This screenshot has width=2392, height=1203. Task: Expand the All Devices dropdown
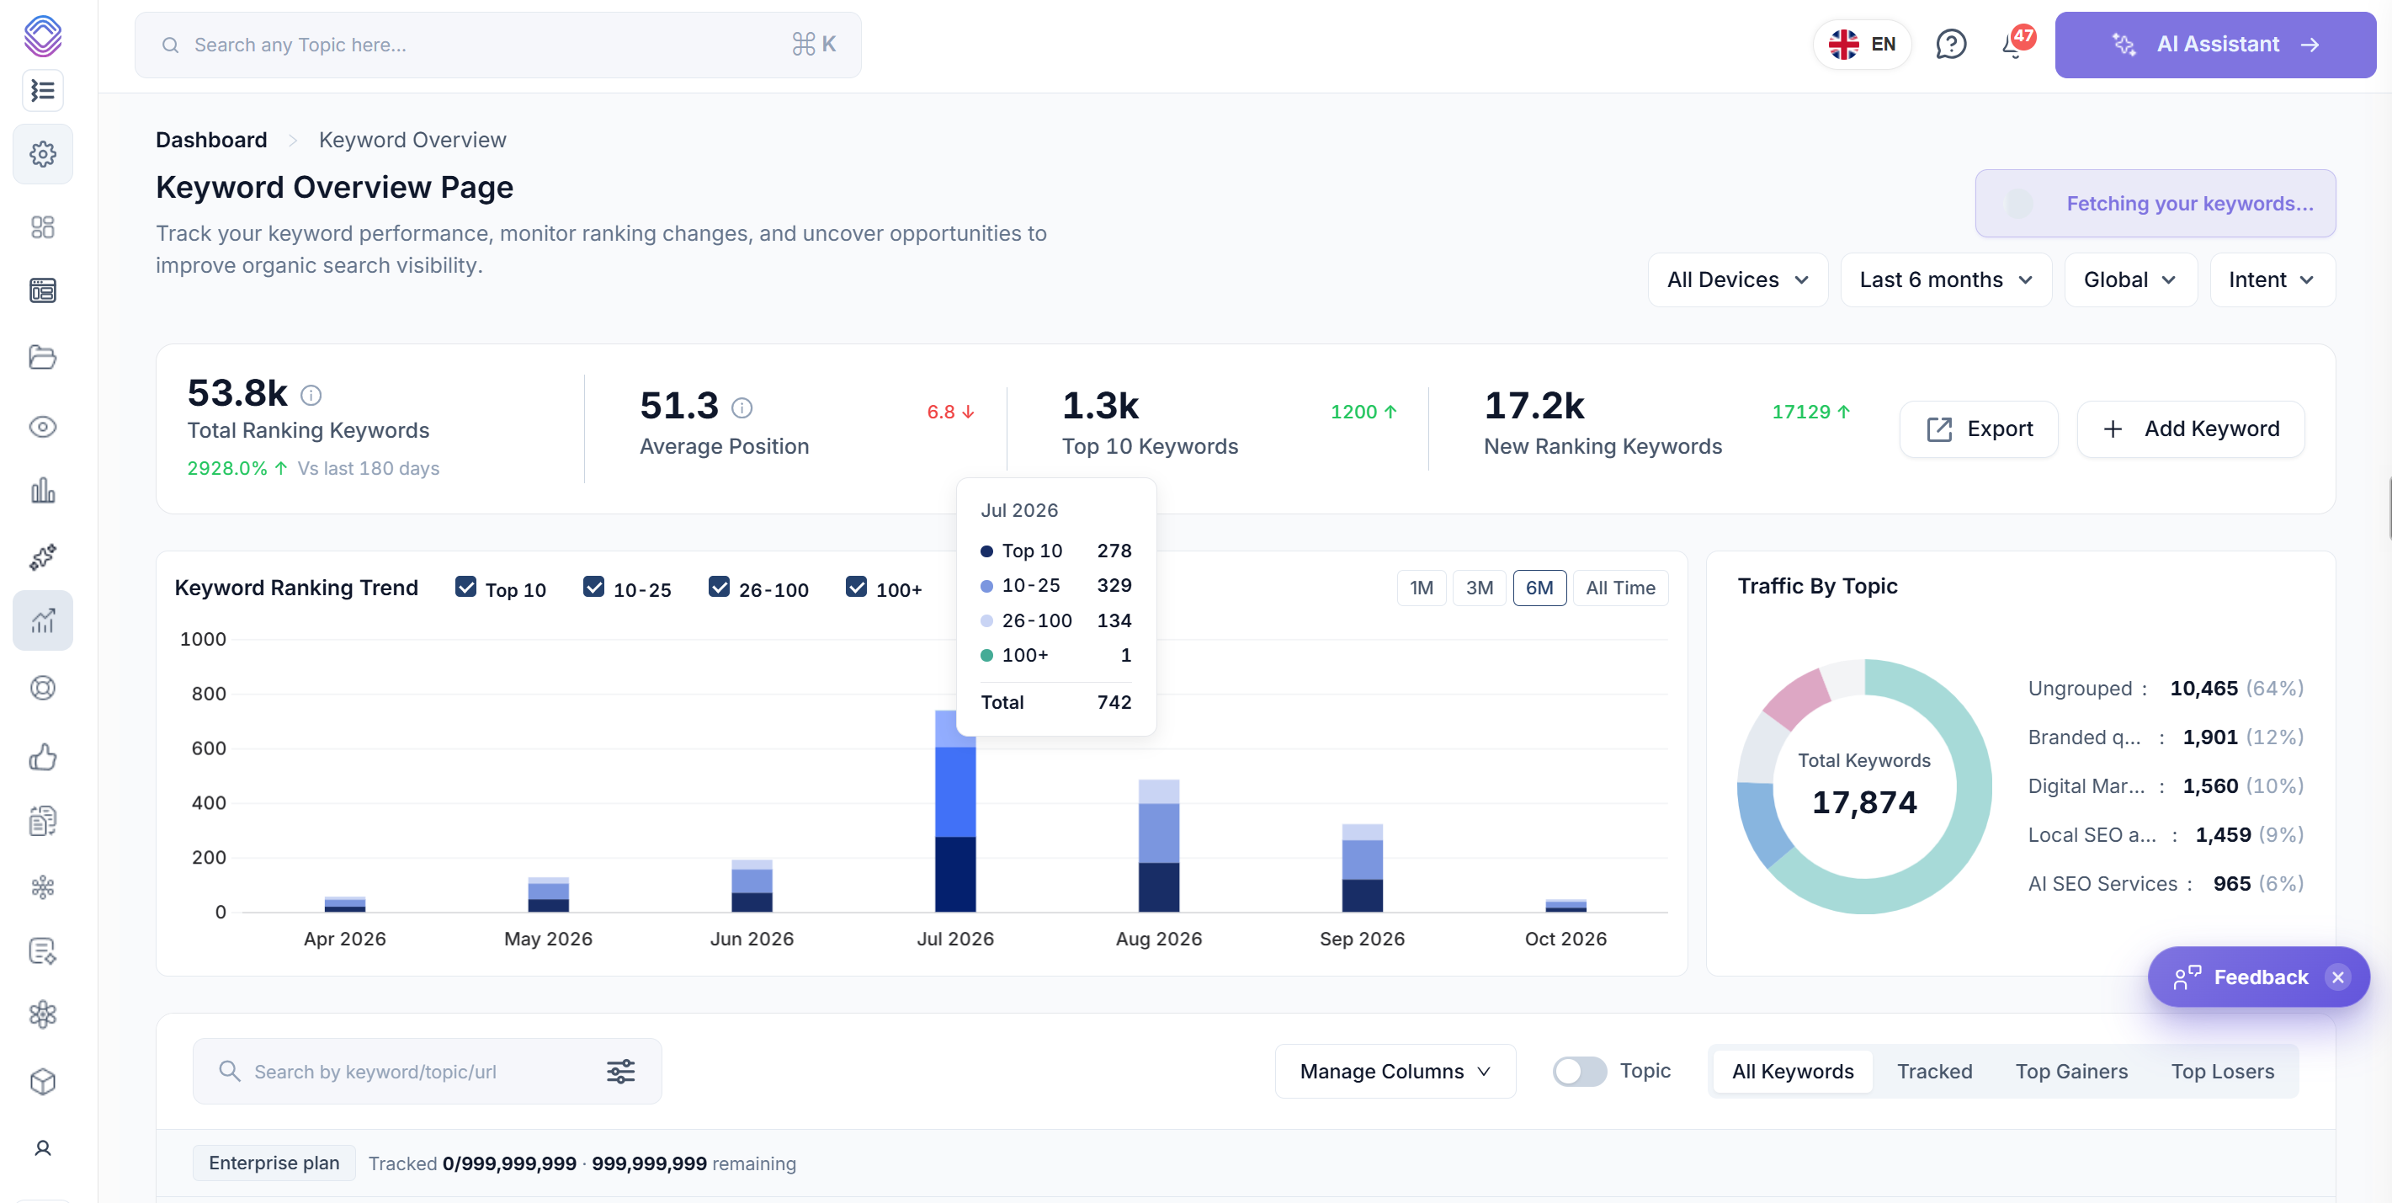click(1737, 279)
